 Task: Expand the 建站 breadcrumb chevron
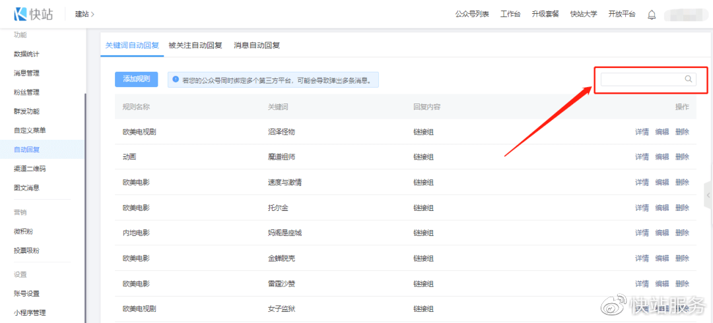(x=92, y=14)
